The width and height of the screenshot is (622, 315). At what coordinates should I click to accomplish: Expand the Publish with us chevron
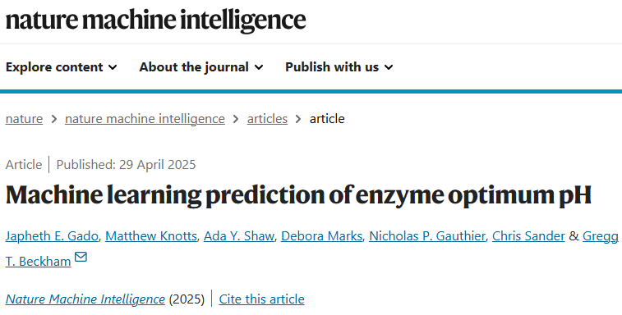tap(389, 67)
